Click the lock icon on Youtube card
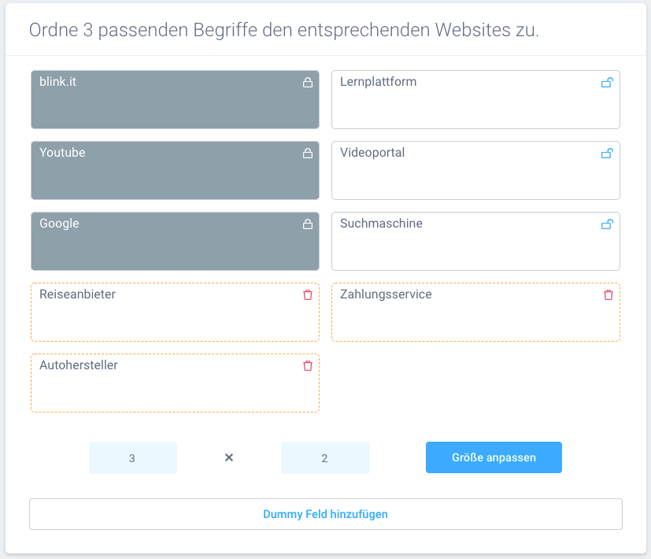 click(308, 154)
